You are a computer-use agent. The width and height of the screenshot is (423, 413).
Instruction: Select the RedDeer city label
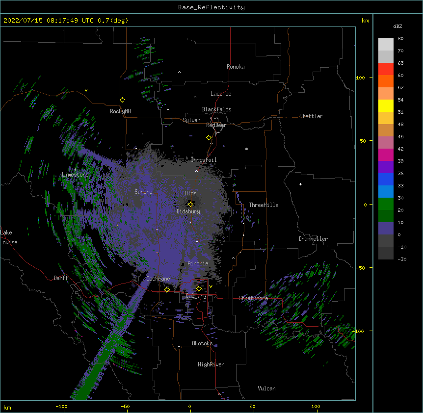tap(216, 125)
